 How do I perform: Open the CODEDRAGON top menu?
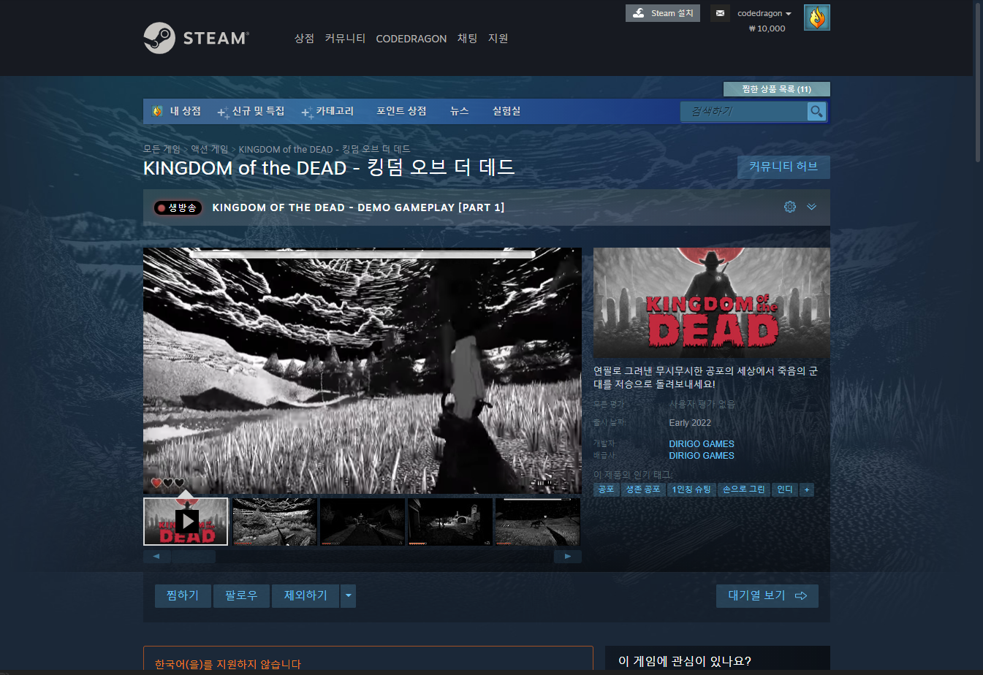[x=411, y=39]
